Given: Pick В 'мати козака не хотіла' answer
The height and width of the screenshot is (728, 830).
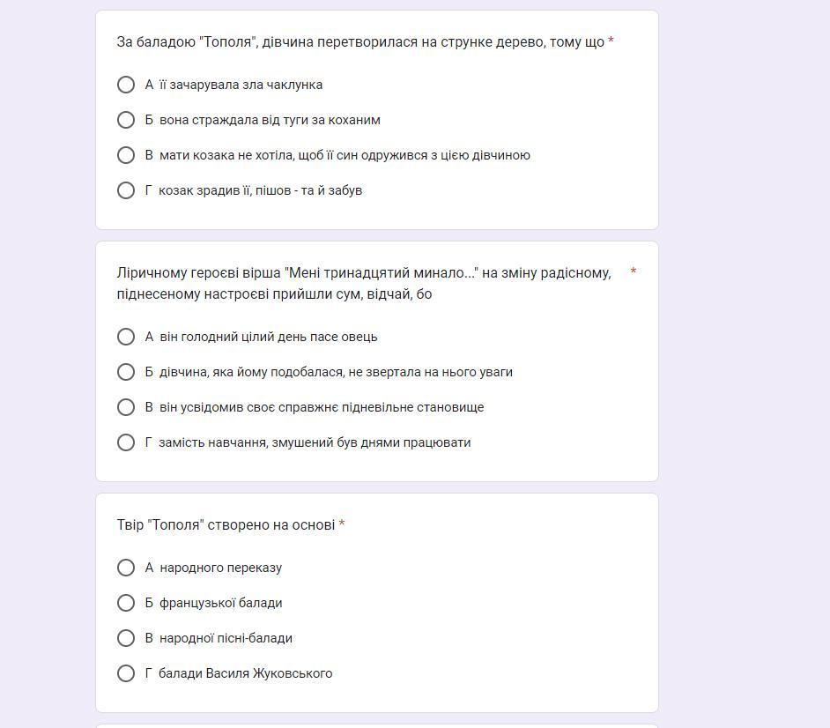Looking at the screenshot, I should point(126,155).
